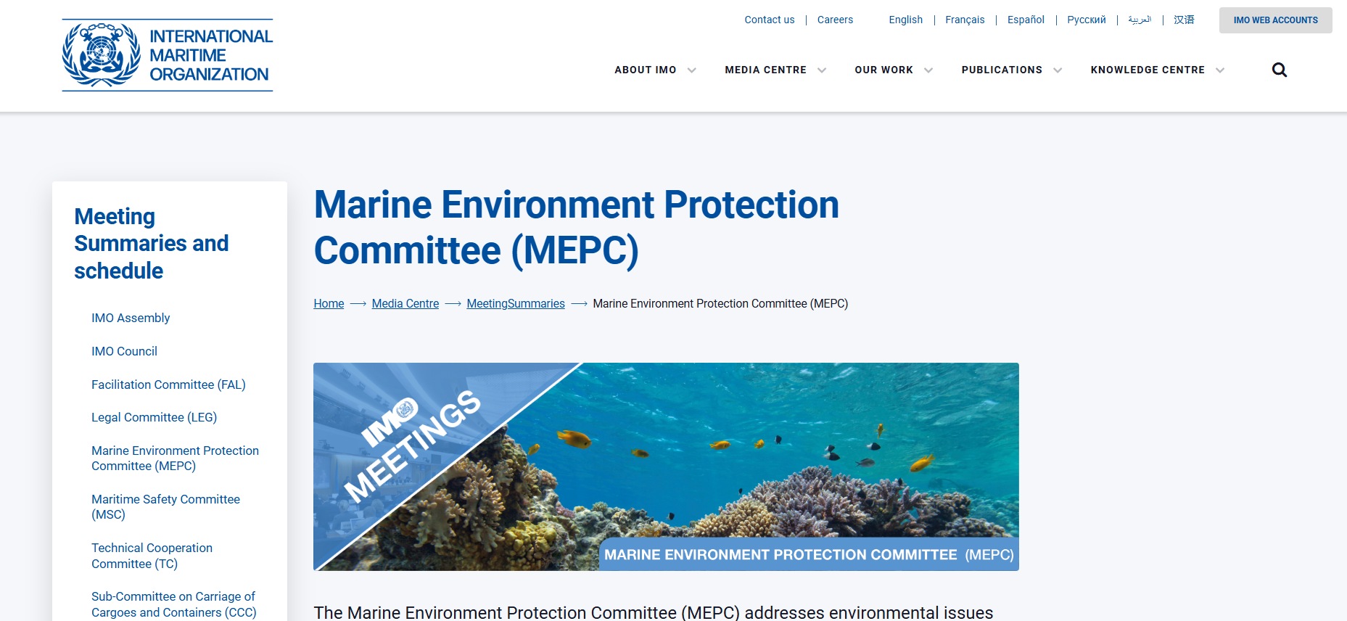The width and height of the screenshot is (1347, 621).
Task: Click the IMO Meetings coral reef banner
Action: click(x=666, y=466)
